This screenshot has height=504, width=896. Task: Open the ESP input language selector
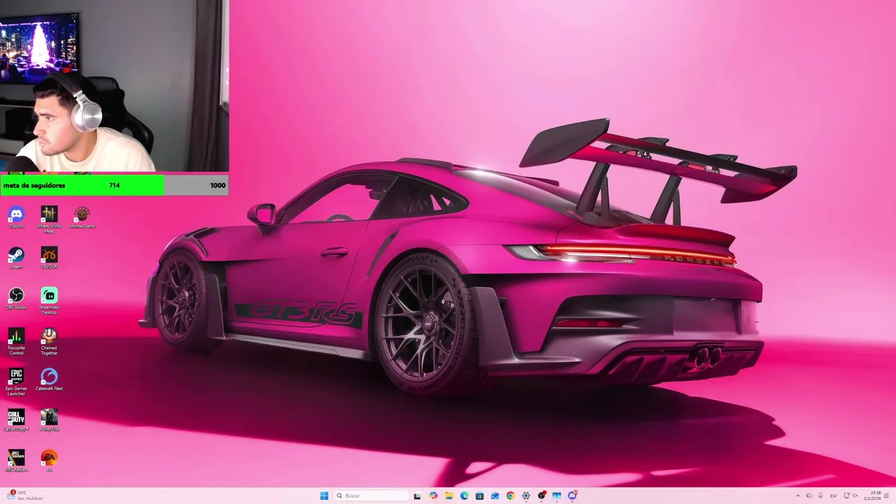(x=834, y=496)
